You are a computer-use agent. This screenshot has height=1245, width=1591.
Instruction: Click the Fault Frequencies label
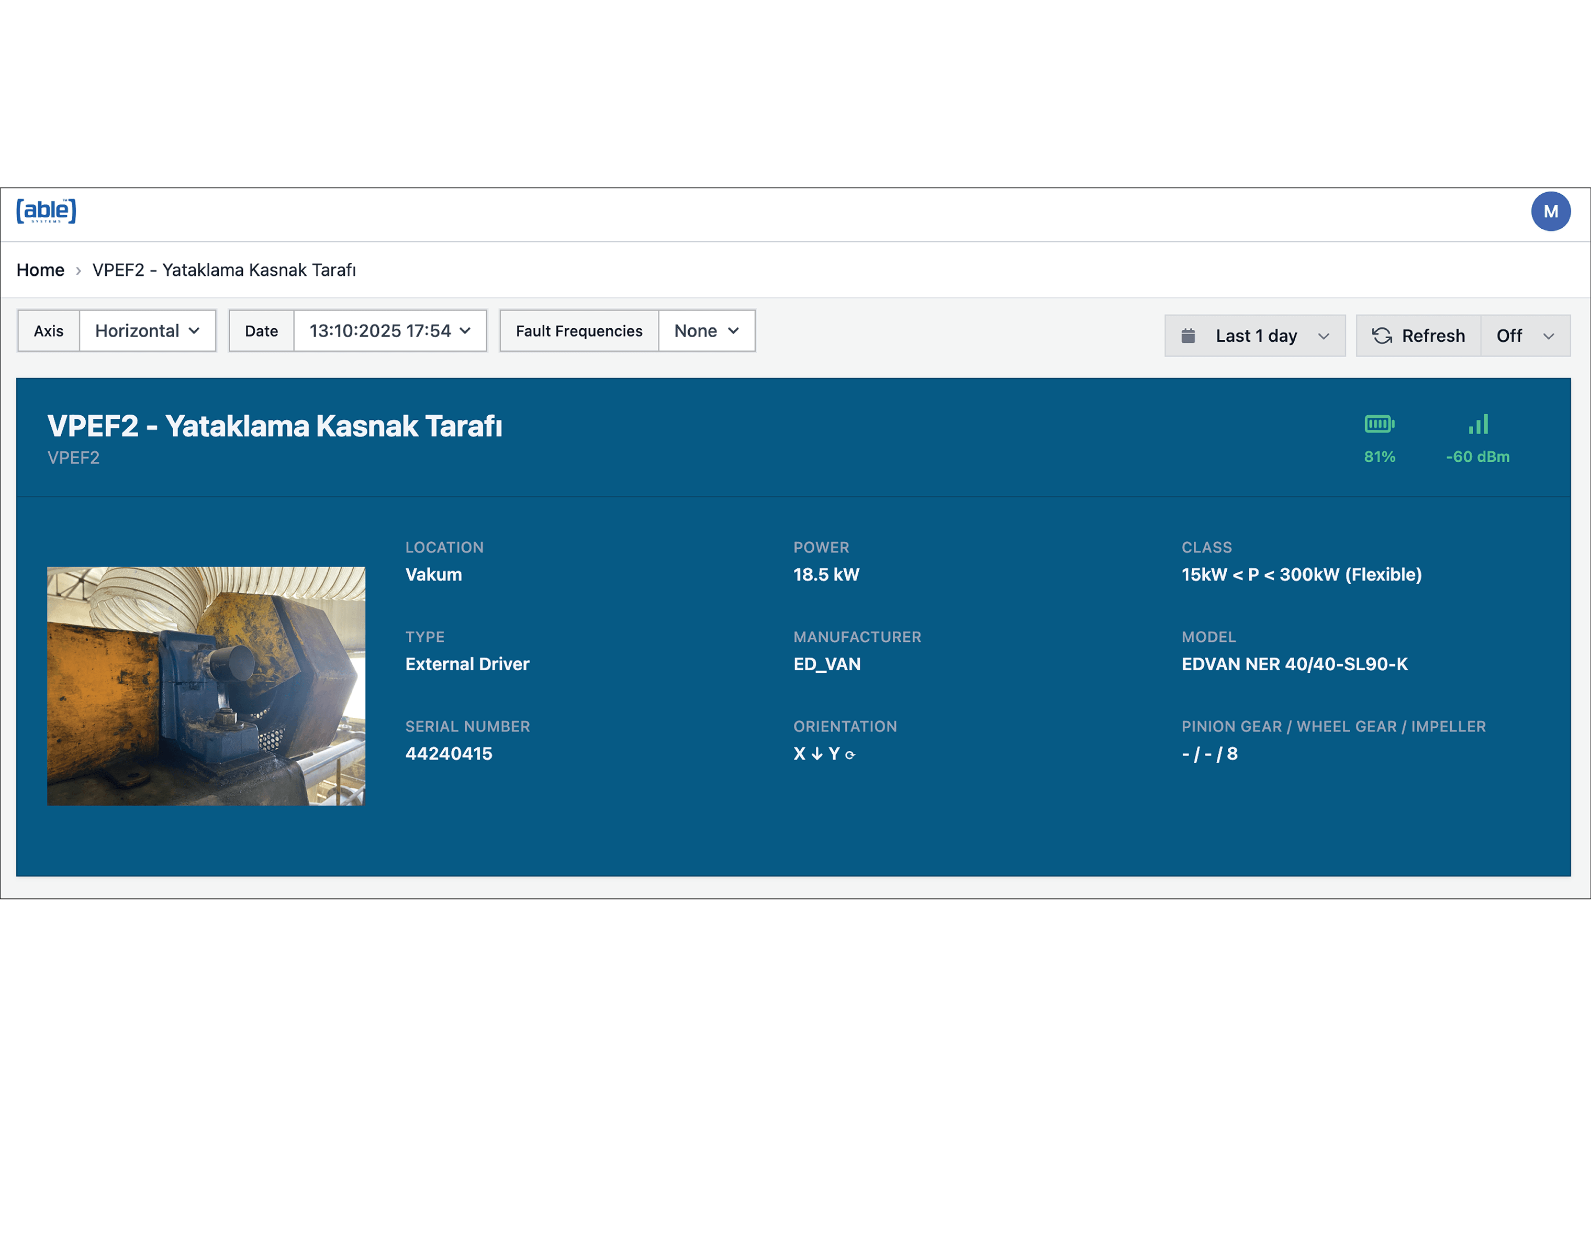click(579, 331)
